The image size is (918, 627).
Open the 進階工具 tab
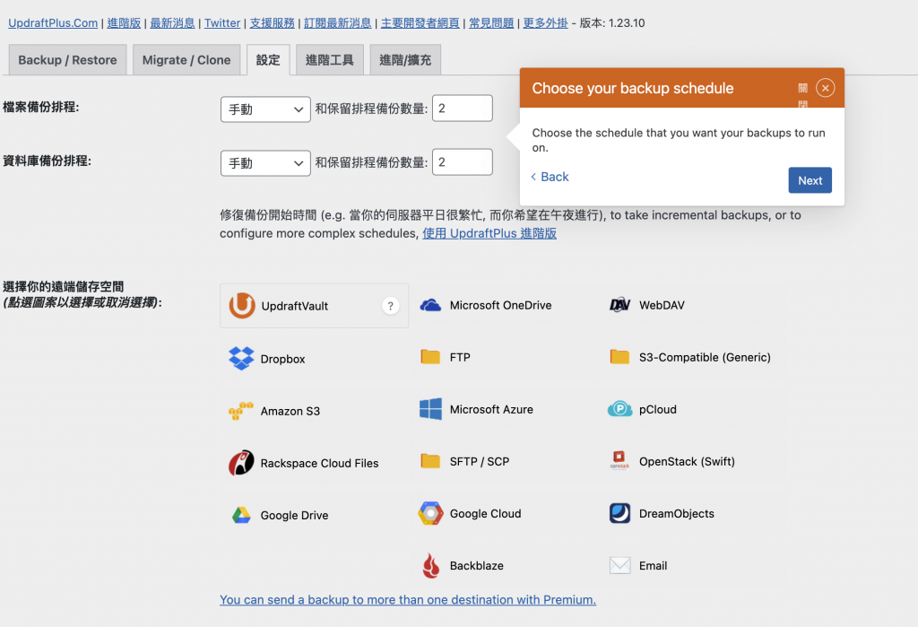click(330, 60)
